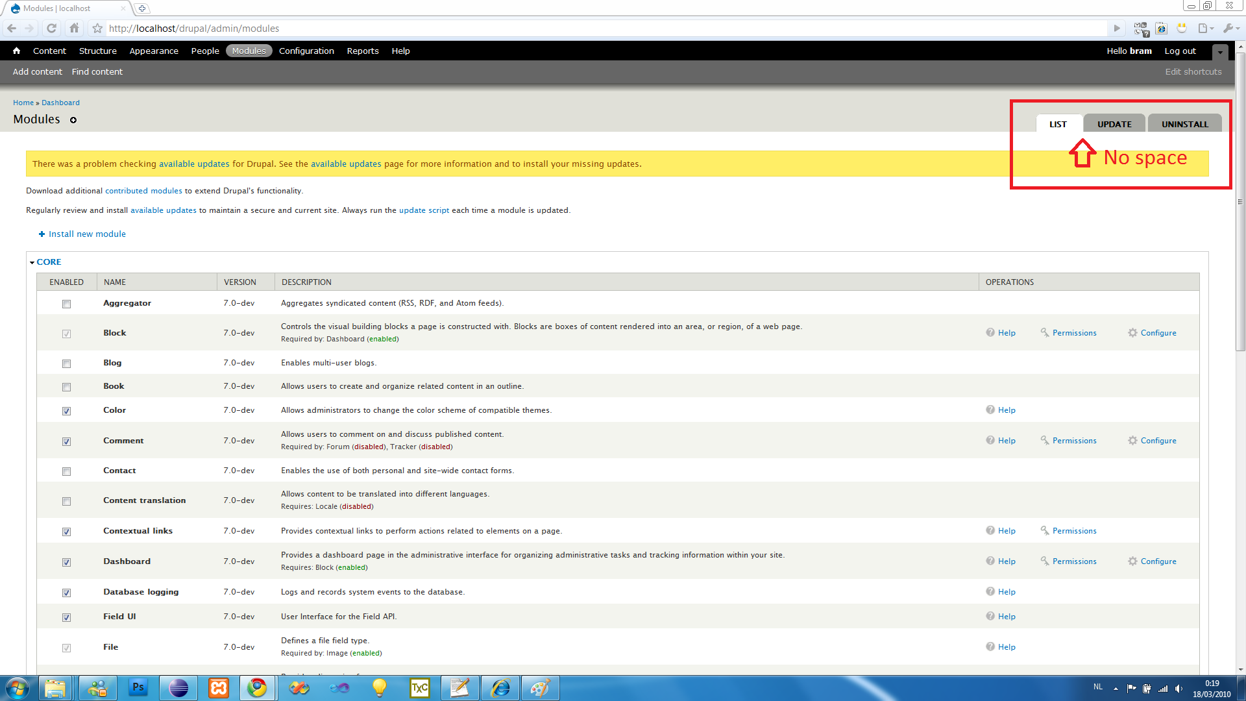The width and height of the screenshot is (1246, 701).
Task: Click the add shortcut icon beside Modules title
Action: pyautogui.click(x=73, y=120)
